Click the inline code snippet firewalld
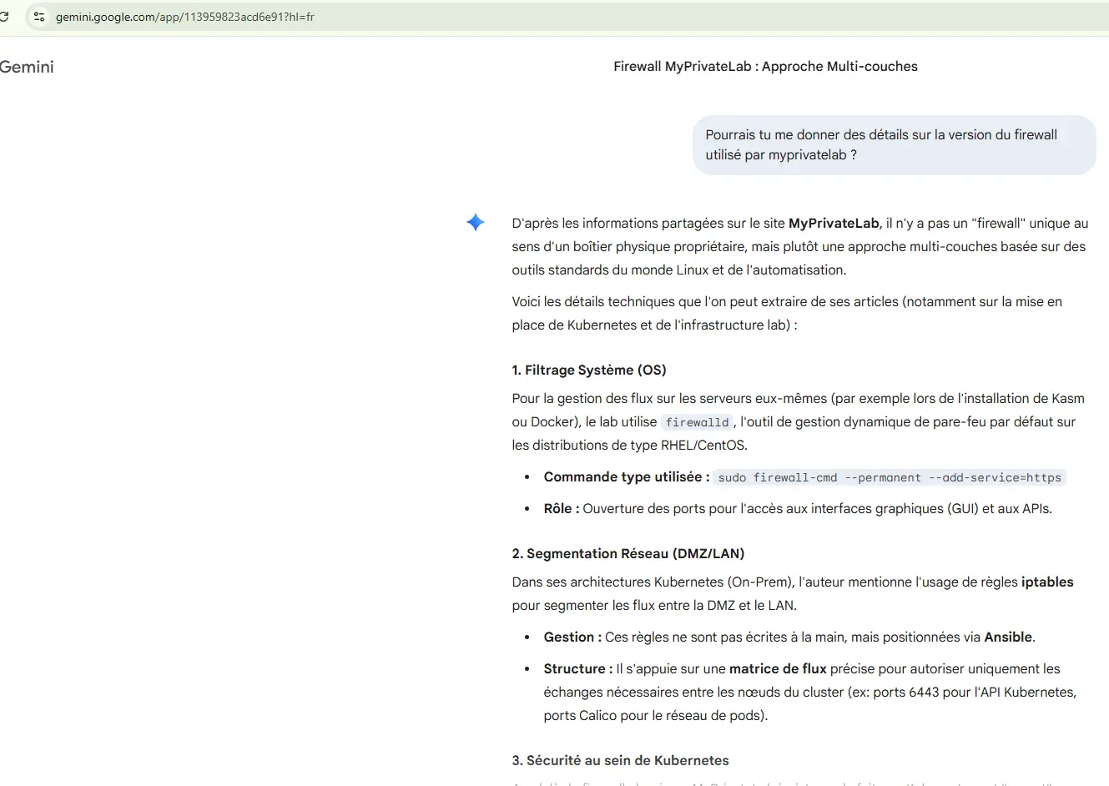This screenshot has height=786, width=1109. (x=698, y=421)
